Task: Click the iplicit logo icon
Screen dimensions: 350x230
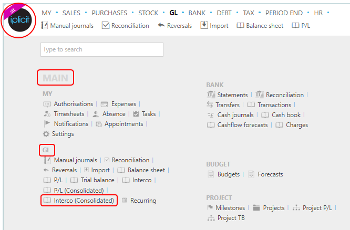Action: [x=19, y=20]
